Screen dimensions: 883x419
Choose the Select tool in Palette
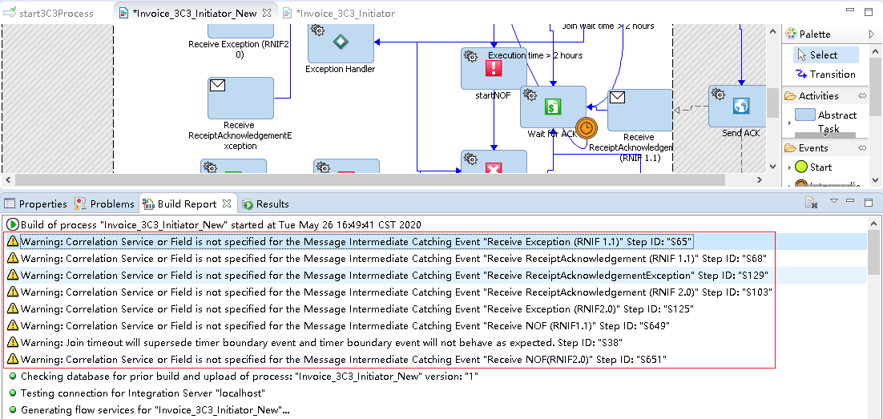click(x=825, y=54)
